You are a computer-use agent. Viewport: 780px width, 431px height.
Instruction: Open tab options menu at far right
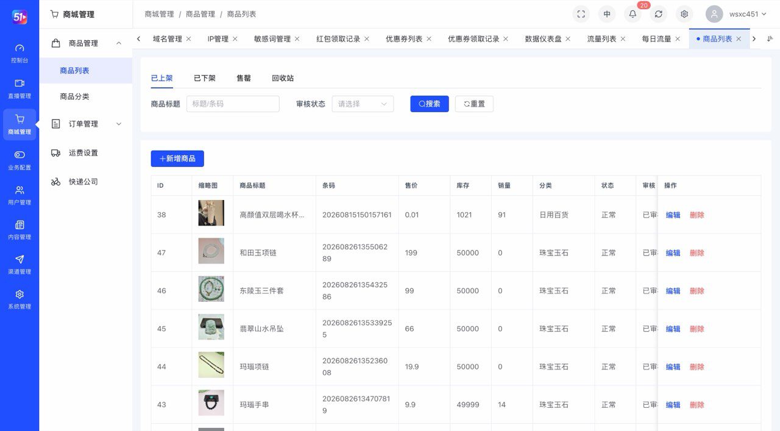770,38
